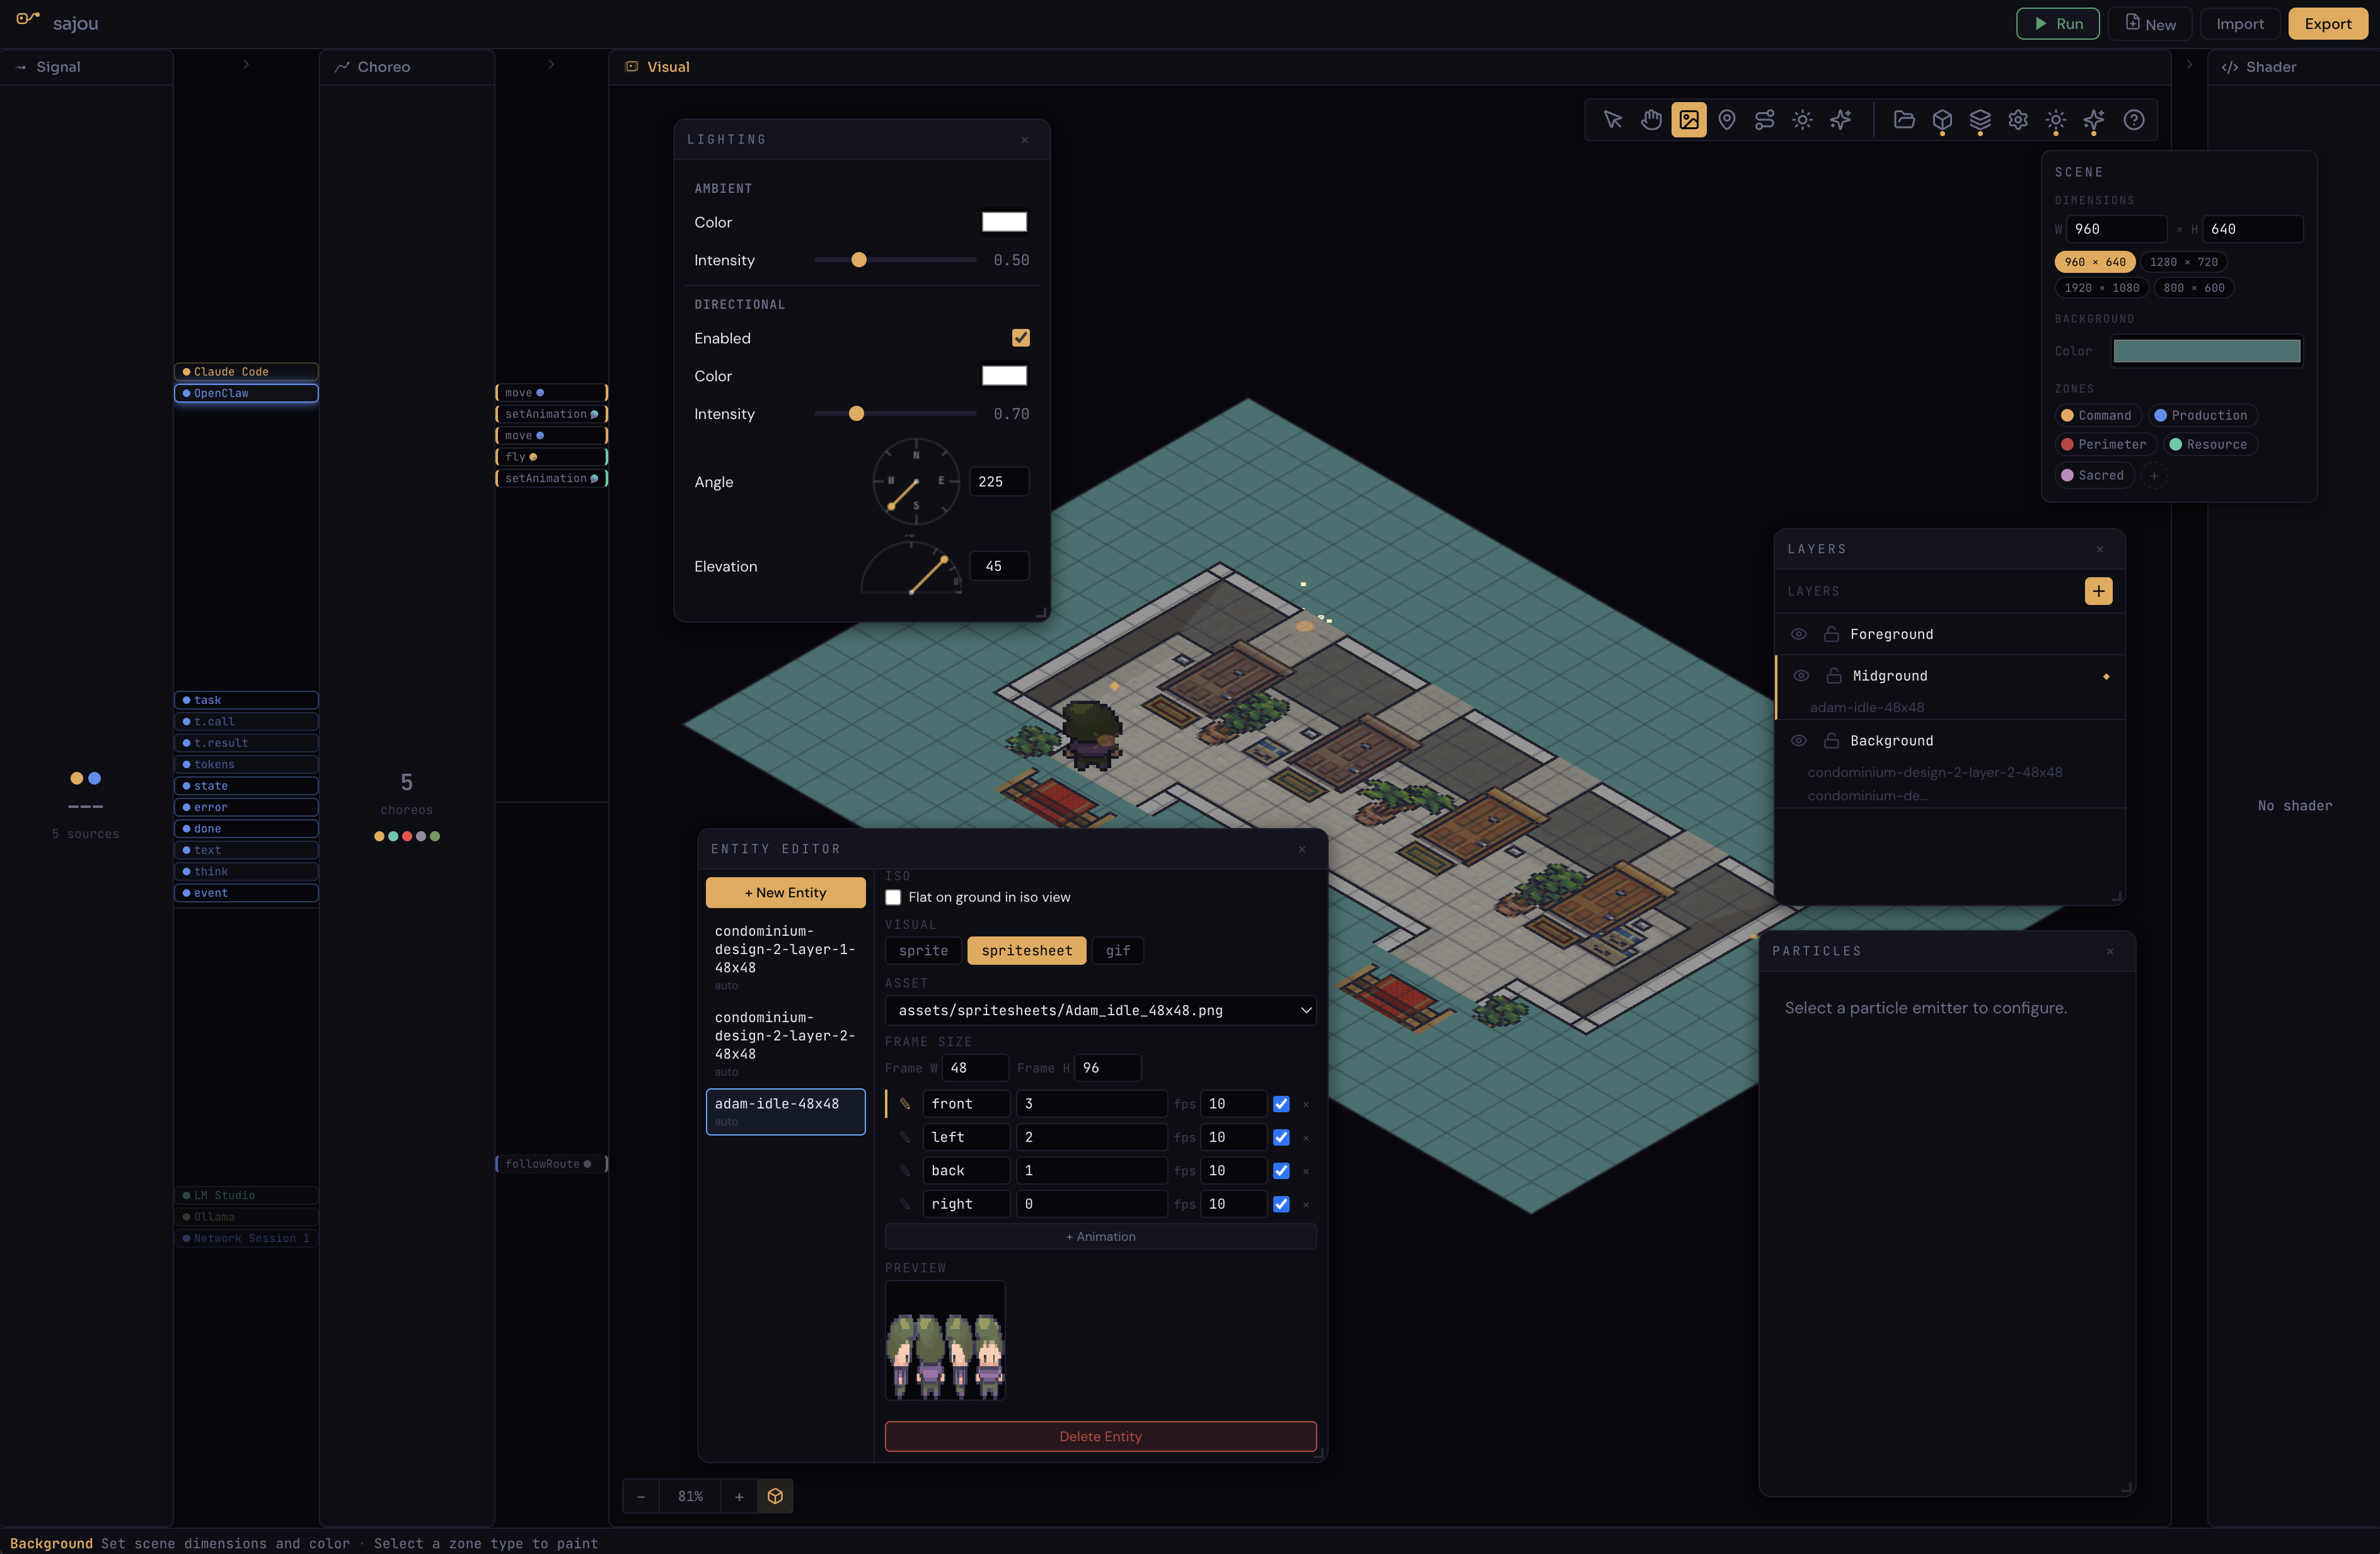The width and height of the screenshot is (2380, 1554).
Task: Collapse the Choreo panel chevron
Action: (x=552, y=64)
